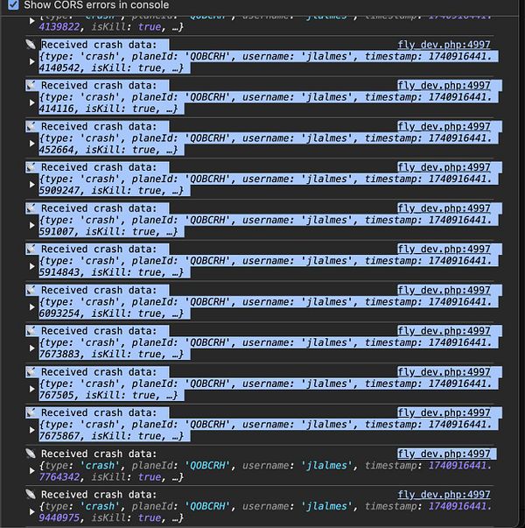Click 'Received crash data:' text above 591007
The width and height of the screenshot is (525, 528).
click(99, 208)
